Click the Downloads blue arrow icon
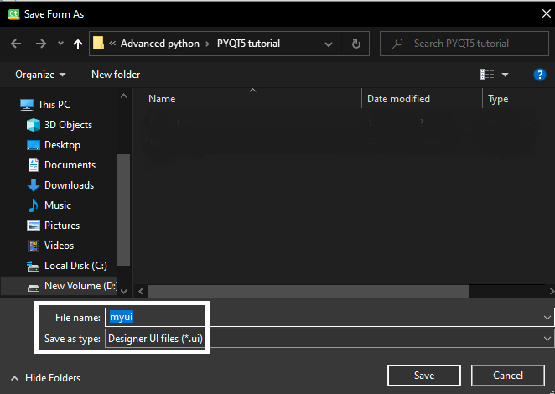The image size is (555, 394). (34, 185)
